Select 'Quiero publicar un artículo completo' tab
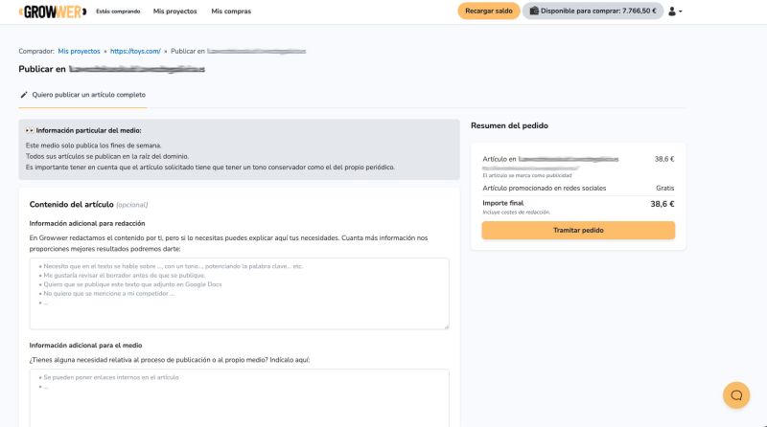767x427 pixels. pyautogui.click(x=82, y=95)
